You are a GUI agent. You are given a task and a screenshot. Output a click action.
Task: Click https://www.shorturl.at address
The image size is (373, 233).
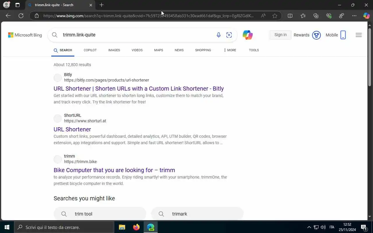pos(85,121)
